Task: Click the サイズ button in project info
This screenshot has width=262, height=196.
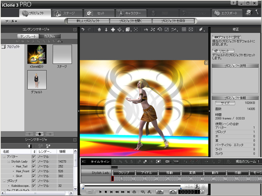Action: [x=225, y=103]
